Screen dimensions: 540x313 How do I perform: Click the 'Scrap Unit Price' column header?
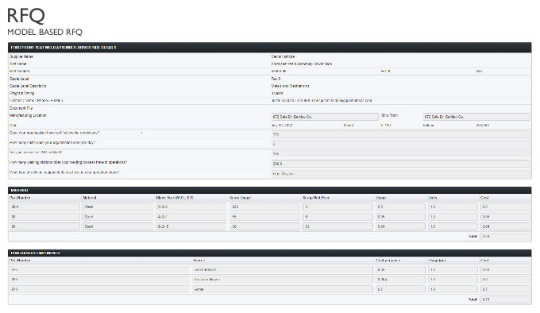coord(316,198)
